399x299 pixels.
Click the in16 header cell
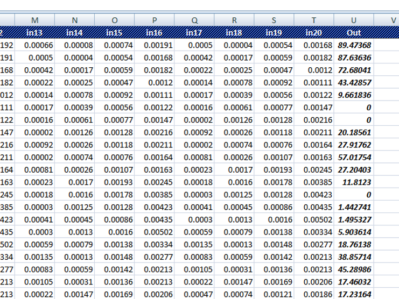[155, 32]
